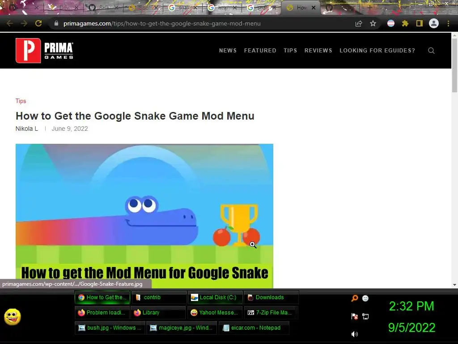Open the NEWS section
Image resolution: width=458 pixels, height=344 pixels.
click(x=228, y=50)
